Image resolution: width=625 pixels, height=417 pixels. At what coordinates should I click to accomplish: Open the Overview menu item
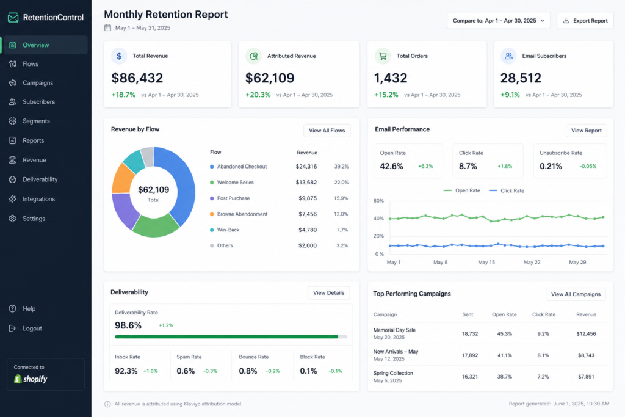(x=45, y=45)
